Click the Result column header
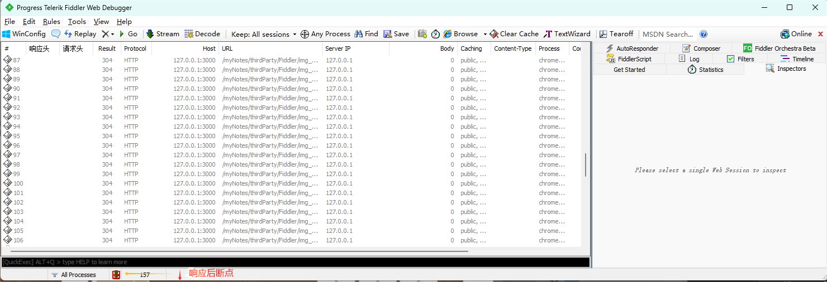 tap(107, 48)
